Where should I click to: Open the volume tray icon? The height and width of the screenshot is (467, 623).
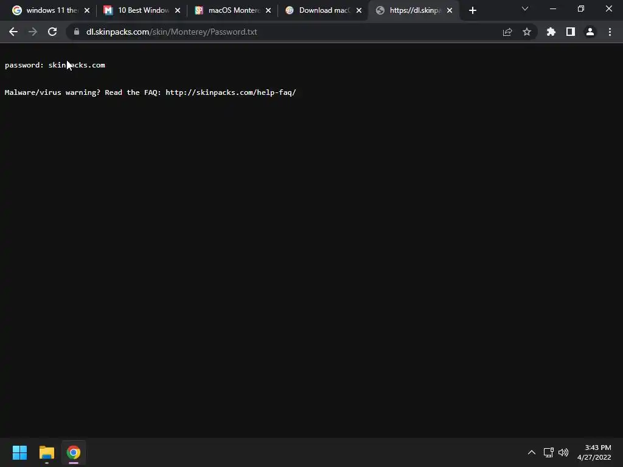[x=563, y=452]
